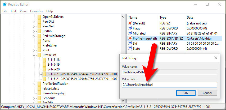The width and height of the screenshot is (226, 110).
Task: Click the string icon beside ProfileImagePath value
Action: tap(130, 38)
